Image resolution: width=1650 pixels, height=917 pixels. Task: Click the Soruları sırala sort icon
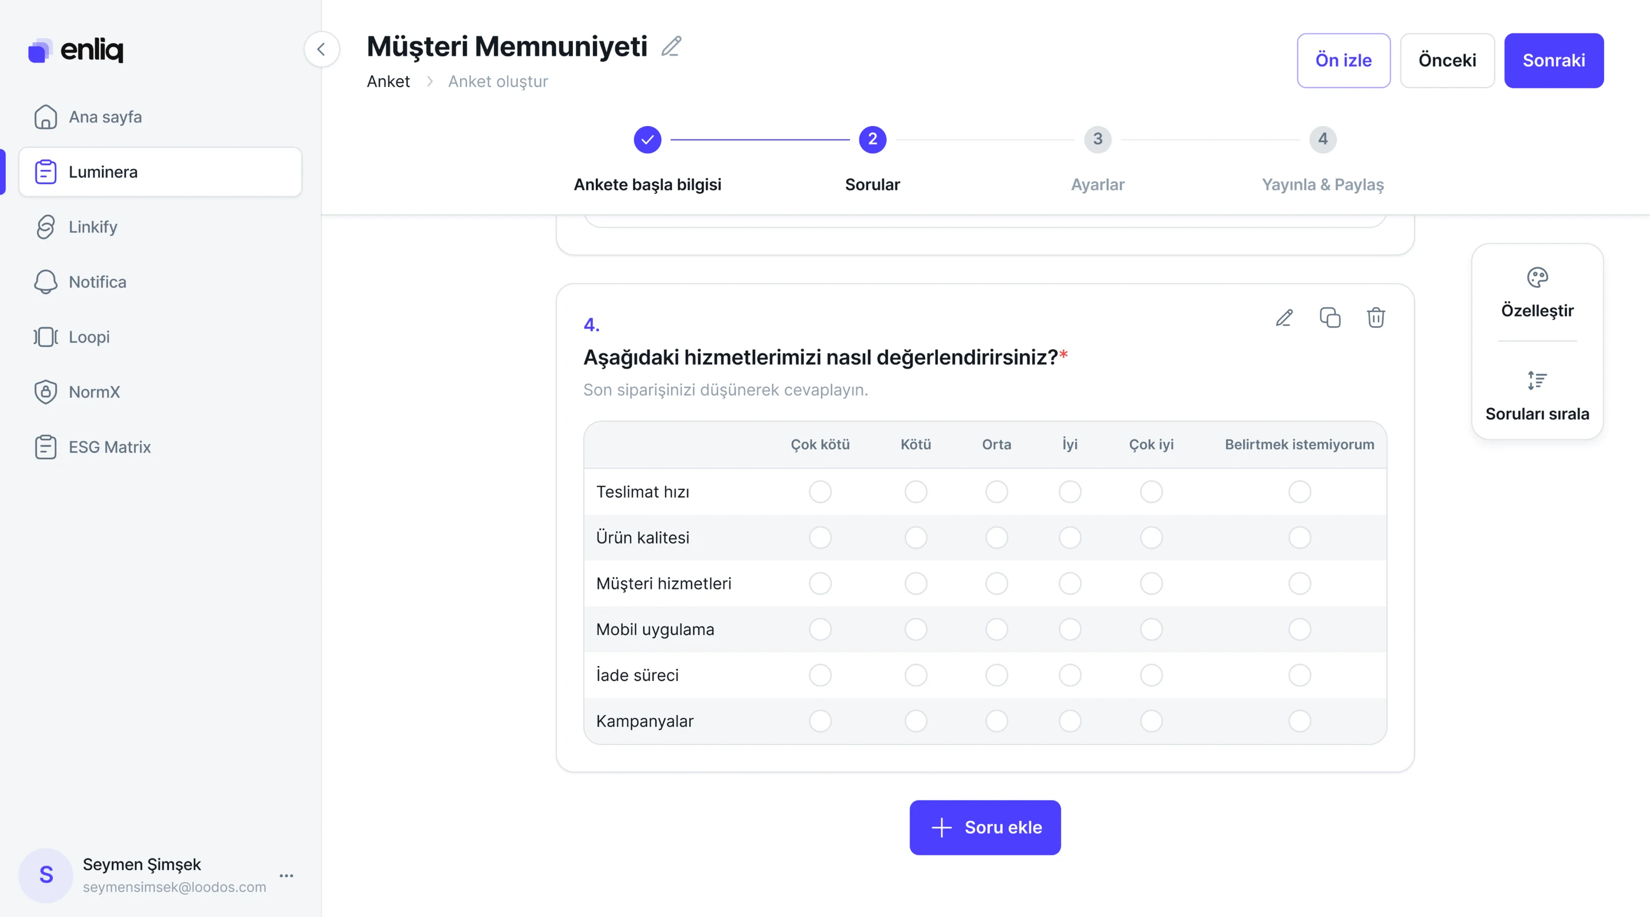(x=1537, y=381)
